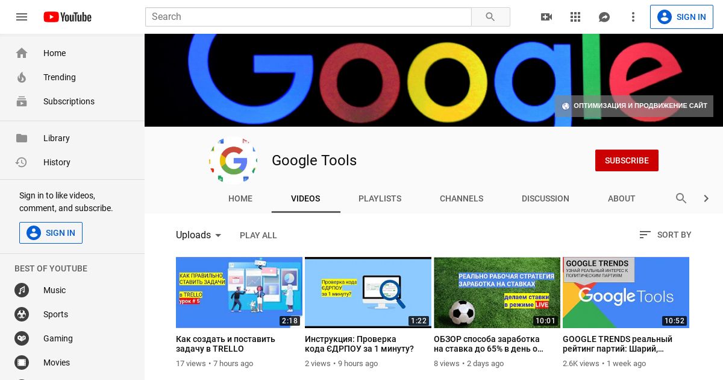Viewport: 723px width, 380px height.
Task: Click the Gaming heart icon
Action: pos(22,338)
